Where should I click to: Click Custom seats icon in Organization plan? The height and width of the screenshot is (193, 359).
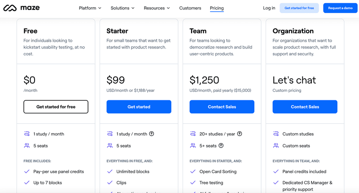coord(276,146)
